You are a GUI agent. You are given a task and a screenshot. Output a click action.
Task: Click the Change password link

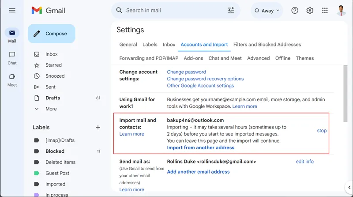point(186,72)
